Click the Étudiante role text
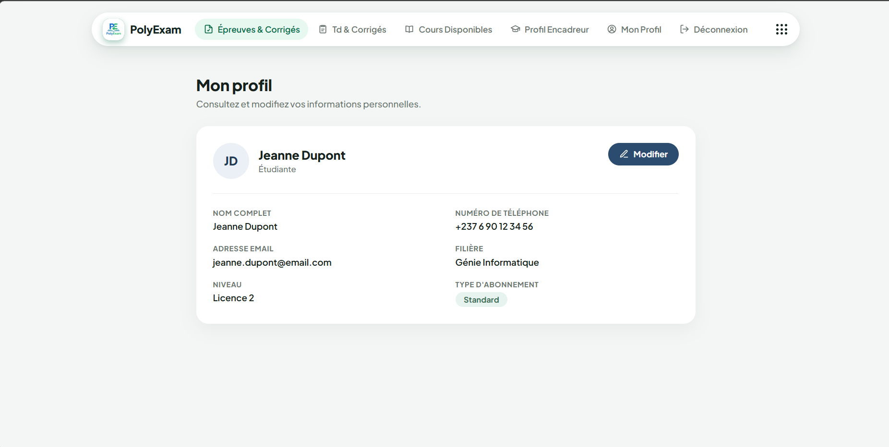889x447 pixels. (x=277, y=169)
